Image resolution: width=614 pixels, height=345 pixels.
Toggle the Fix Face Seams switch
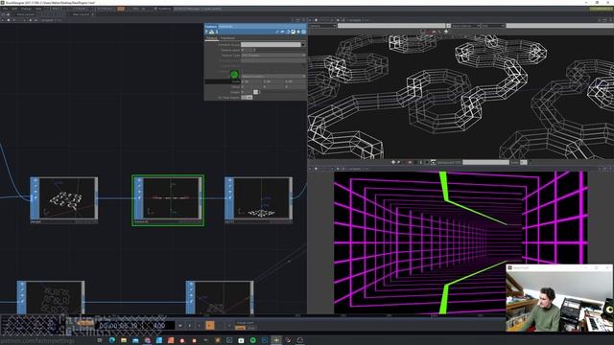[247, 97]
